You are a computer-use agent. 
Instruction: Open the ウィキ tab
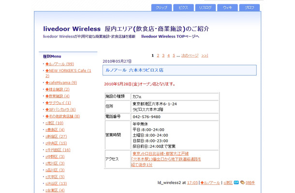pyautogui.click(x=227, y=8)
